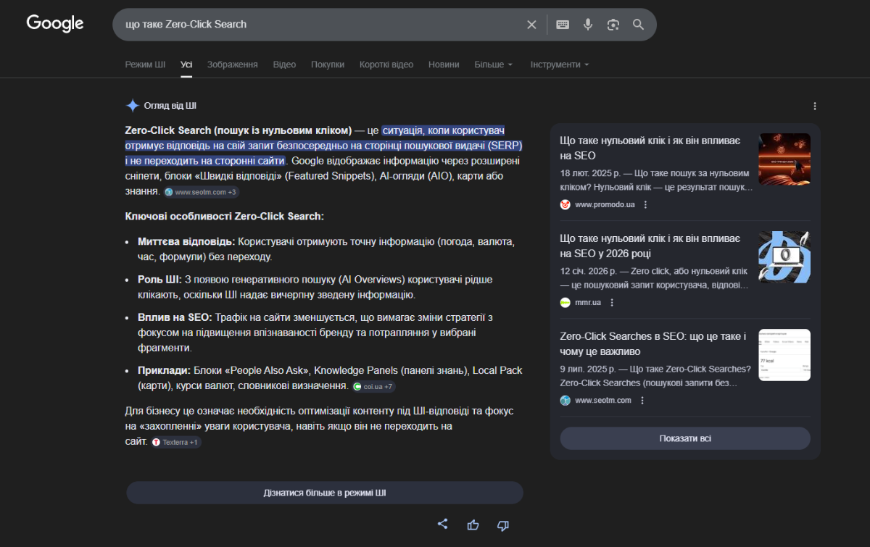Open the Більше dropdown
This screenshot has height=547, width=870.
click(493, 64)
